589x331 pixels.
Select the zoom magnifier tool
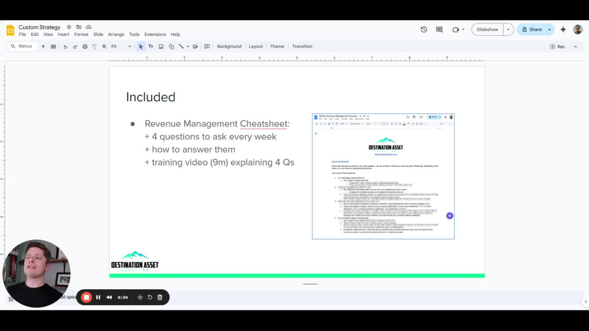104,46
